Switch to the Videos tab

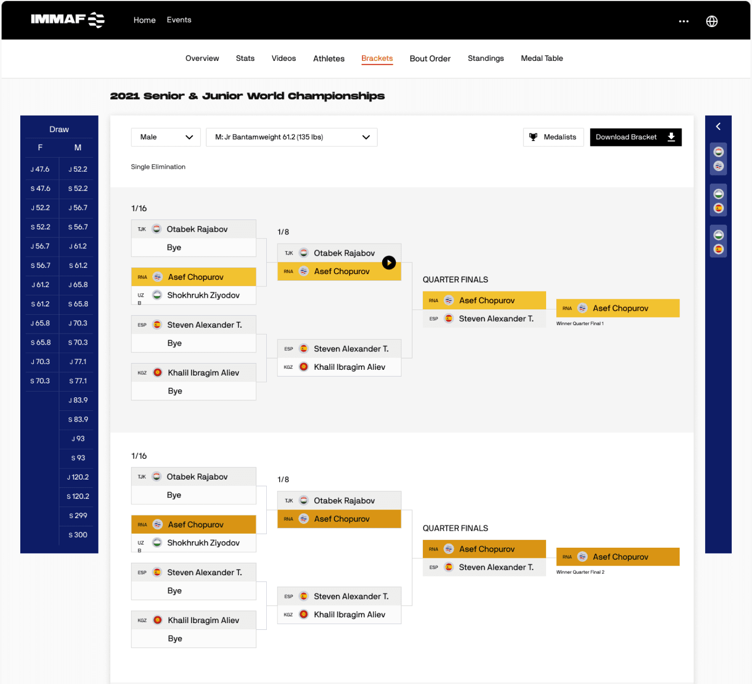pos(284,58)
